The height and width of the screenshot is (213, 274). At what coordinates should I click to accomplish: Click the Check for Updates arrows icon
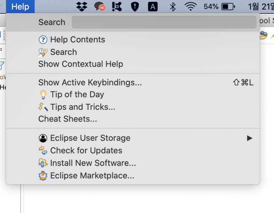tap(43, 150)
